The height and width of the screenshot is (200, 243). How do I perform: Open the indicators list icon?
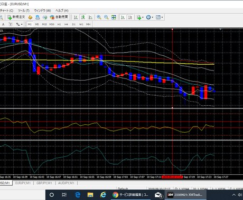point(139,17)
